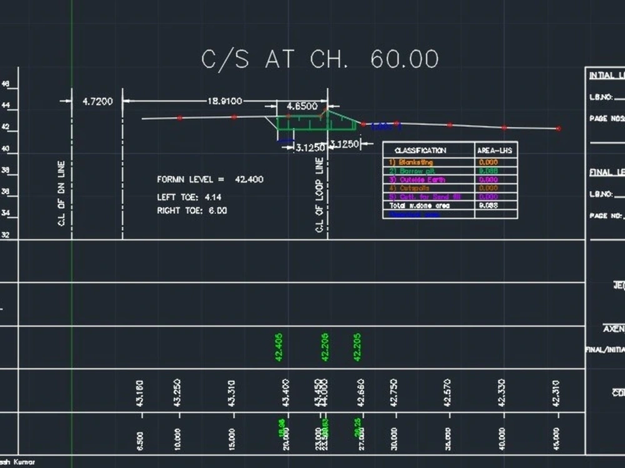Screen dimensions: 625x468
Task: Select ground level 42.750
Action: 393,392
